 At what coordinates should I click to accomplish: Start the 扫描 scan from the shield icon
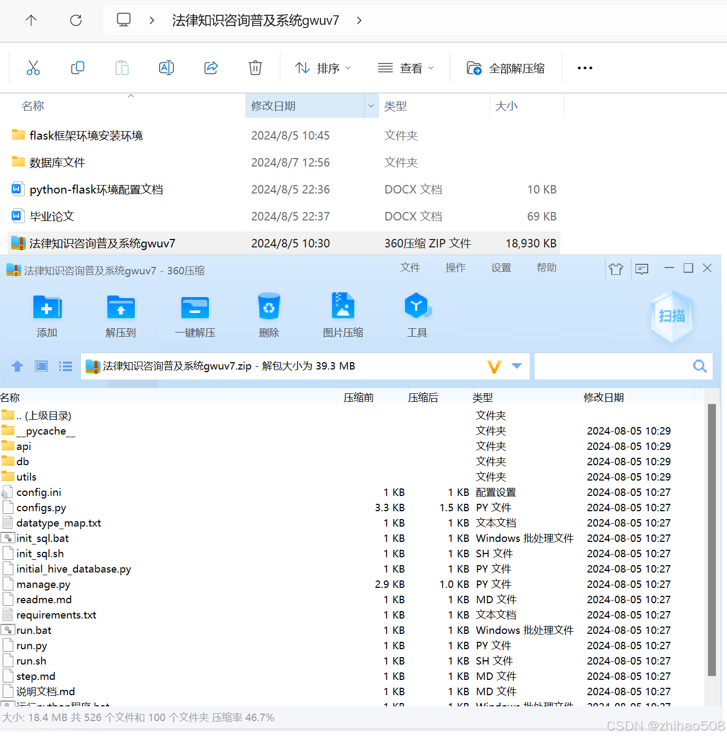(671, 316)
